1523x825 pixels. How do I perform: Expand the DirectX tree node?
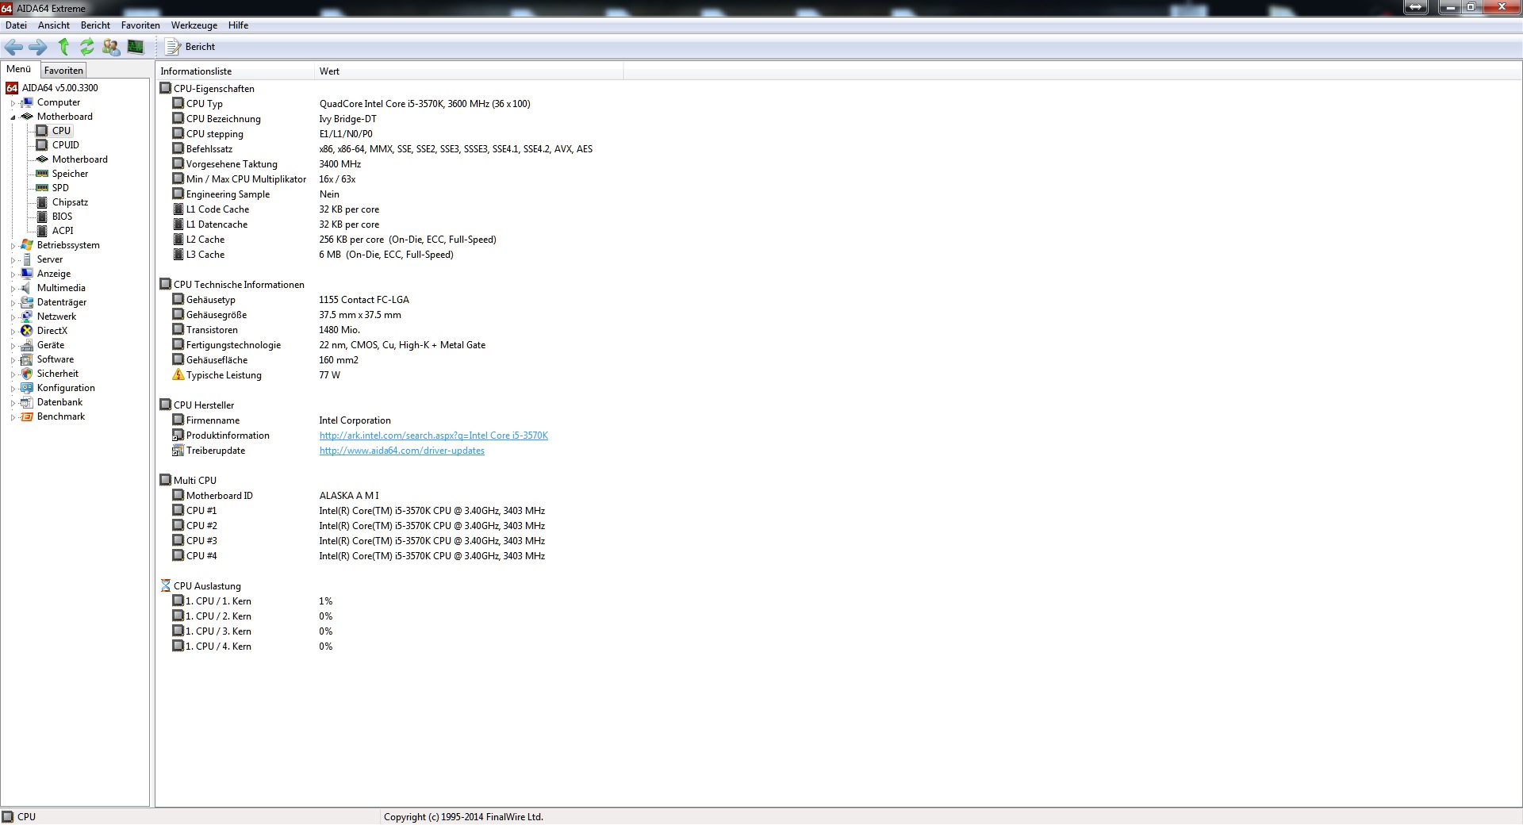(13, 332)
